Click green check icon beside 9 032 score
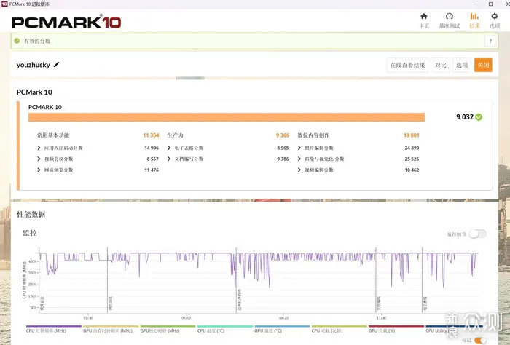Image resolution: width=510 pixels, height=345 pixels. coord(479,117)
